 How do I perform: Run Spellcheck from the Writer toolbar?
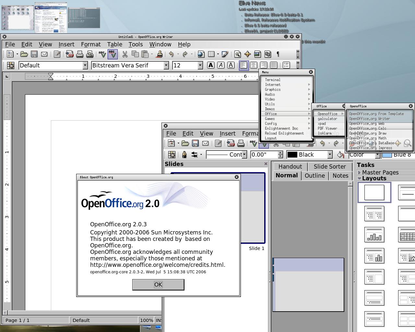102,54
